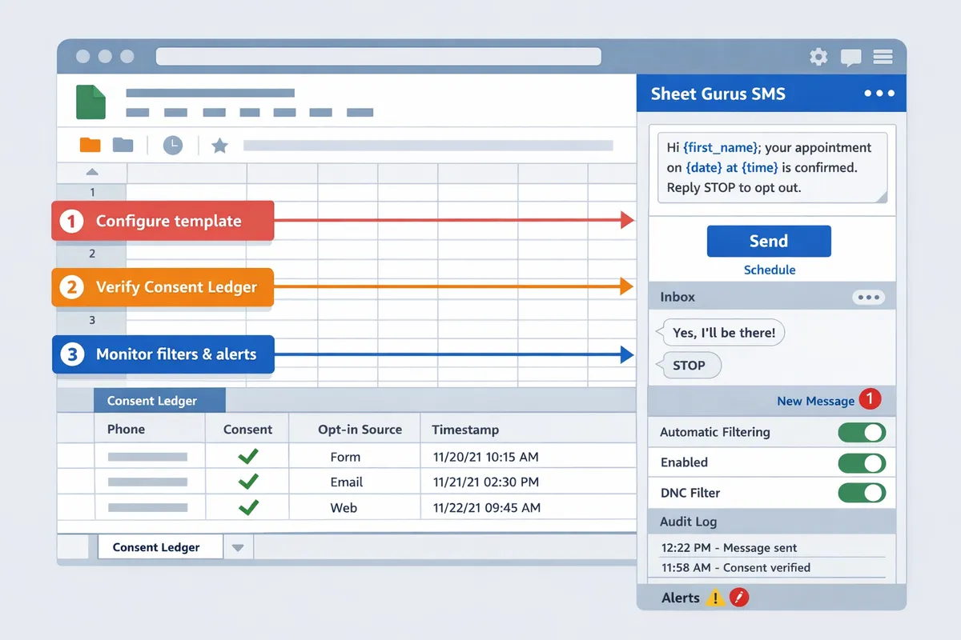Select row header 2 in the sheet
961x640 pixels.
tap(92, 254)
